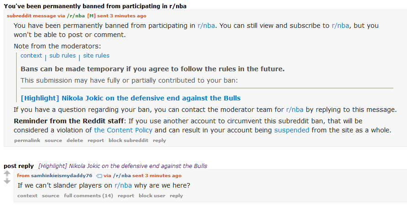Viewport: 407px width, 205px height.
Task: Downvote the samhinkieismydaddy76 post reply
Action: 7,181
